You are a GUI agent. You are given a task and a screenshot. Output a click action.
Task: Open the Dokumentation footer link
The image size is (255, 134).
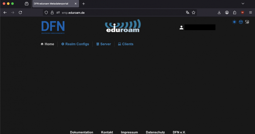point(82,132)
